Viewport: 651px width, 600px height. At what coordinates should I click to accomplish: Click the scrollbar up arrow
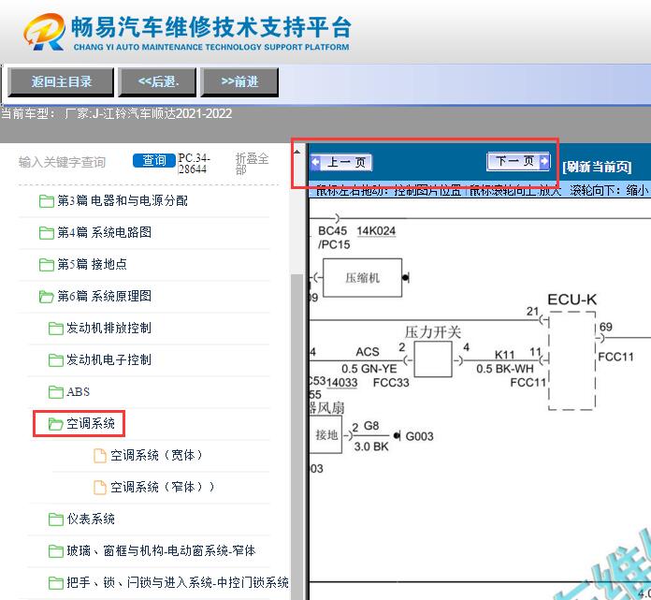tap(297, 152)
